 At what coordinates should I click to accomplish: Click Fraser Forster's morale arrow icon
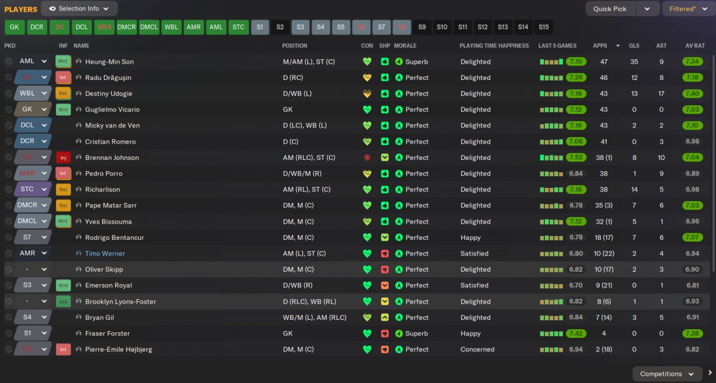click(398, 333)
